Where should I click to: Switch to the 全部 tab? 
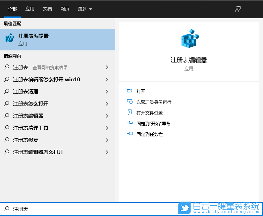12,9
